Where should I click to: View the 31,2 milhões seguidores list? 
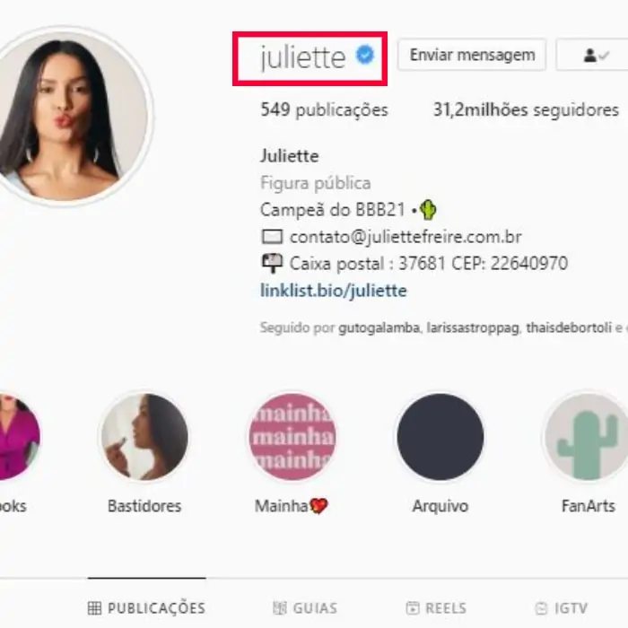click(526, 109)
